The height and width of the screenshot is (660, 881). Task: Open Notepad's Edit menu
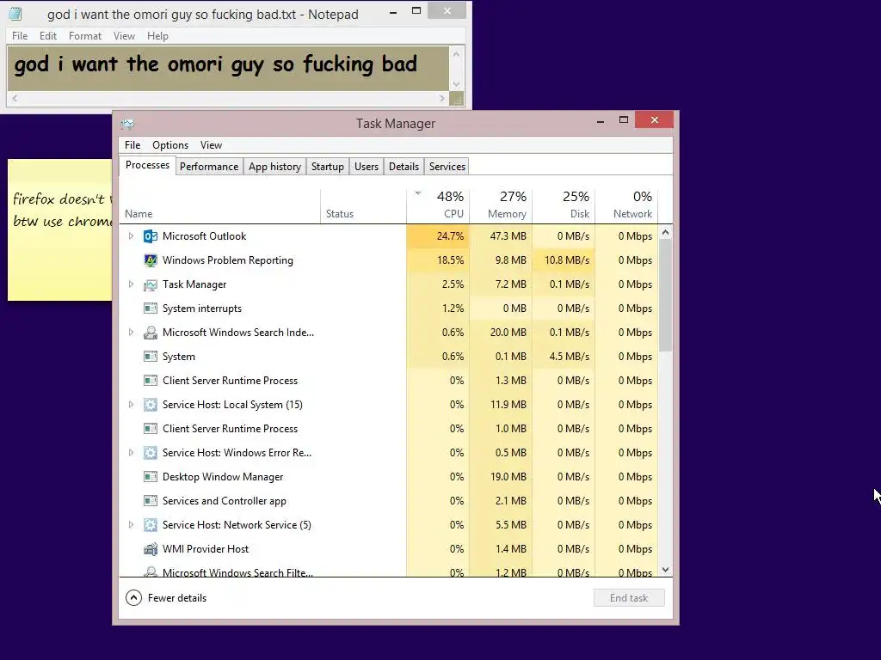click(x=48, y=36)
